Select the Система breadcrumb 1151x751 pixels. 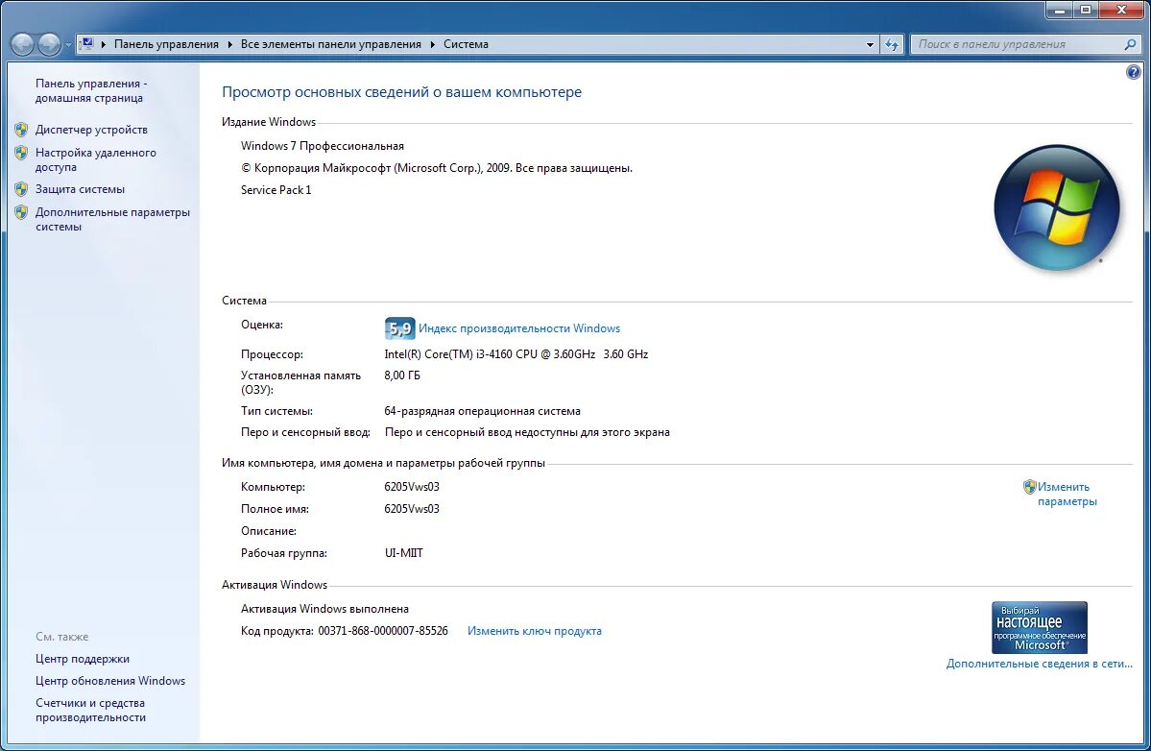467,44
